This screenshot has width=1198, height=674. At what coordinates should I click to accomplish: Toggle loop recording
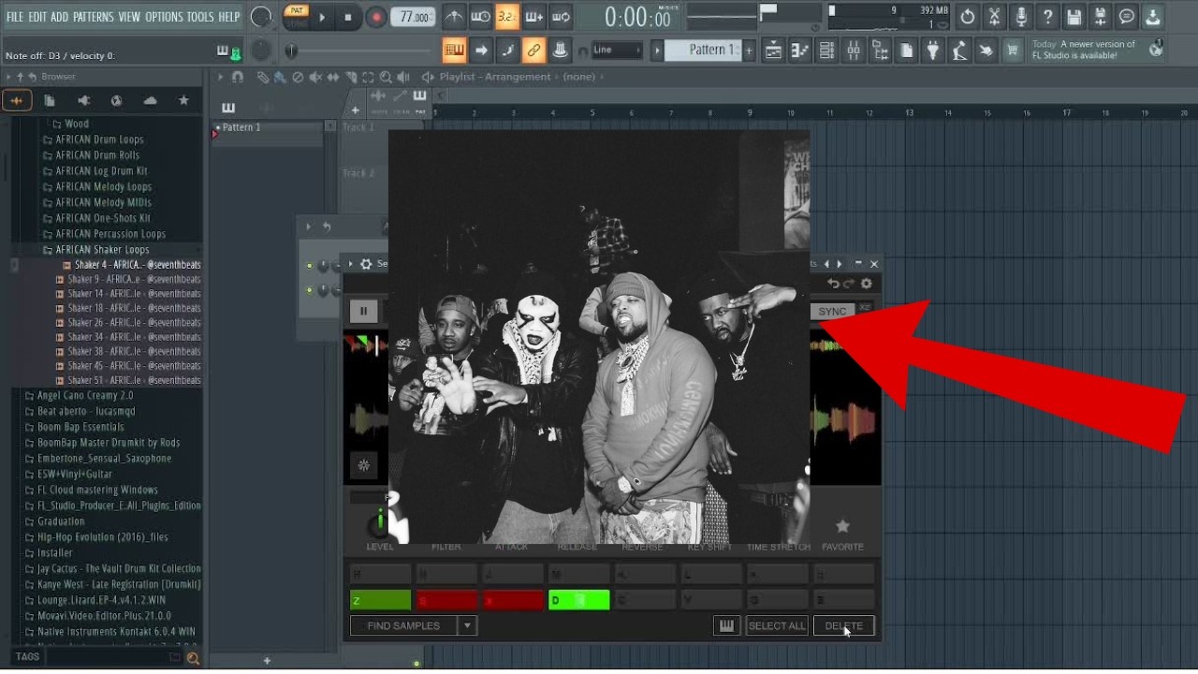pos(562,17)
